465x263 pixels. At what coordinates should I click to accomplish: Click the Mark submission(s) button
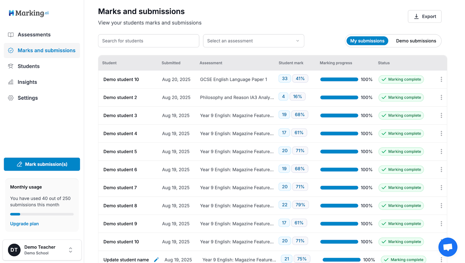42,164
